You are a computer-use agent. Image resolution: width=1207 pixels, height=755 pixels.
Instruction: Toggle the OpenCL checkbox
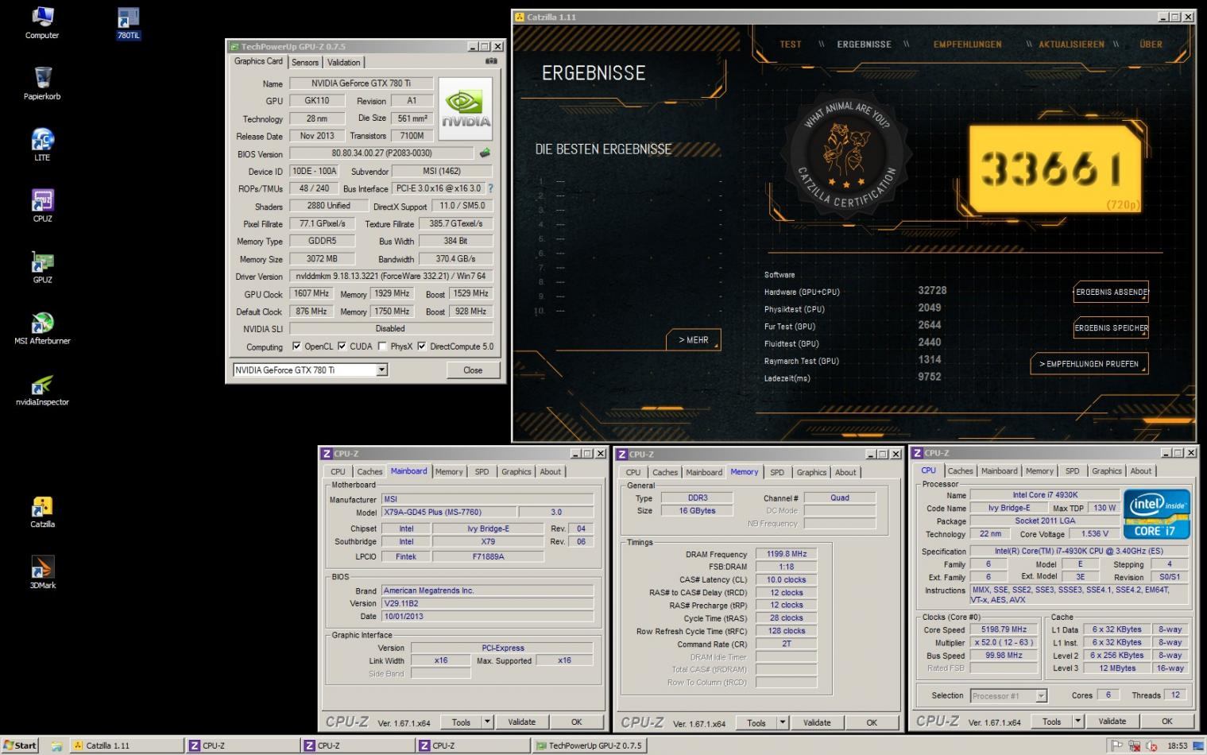tap(296, 347)
